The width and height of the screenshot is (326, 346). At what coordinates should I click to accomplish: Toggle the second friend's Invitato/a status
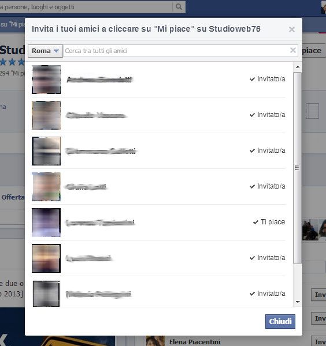(x=268, y=115)
